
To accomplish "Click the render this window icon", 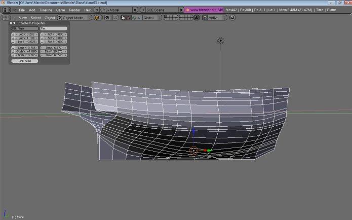I will point(232,18).
